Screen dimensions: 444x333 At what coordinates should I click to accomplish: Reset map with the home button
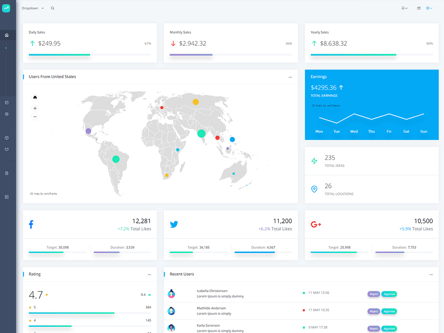pos(35,97)
